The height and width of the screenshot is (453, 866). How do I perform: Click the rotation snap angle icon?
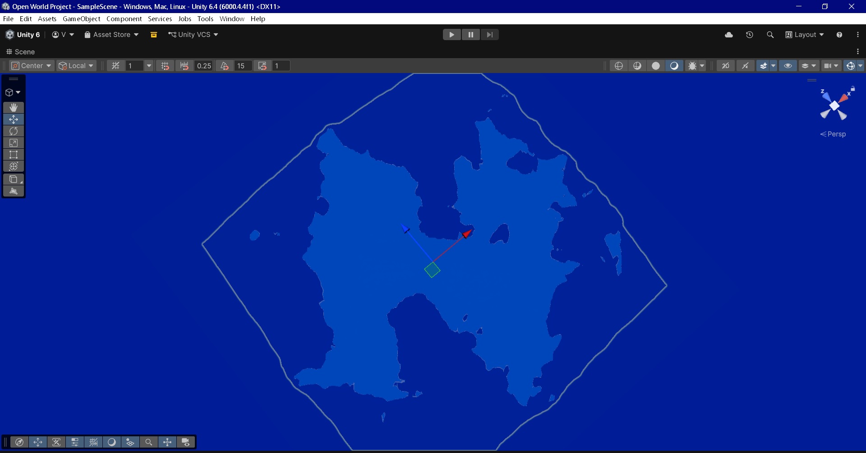[x=225, y=66]
